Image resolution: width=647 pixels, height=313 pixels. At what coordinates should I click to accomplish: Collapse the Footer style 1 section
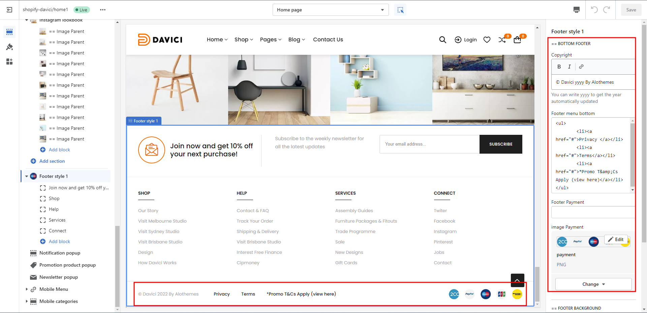tap(27, 176)
